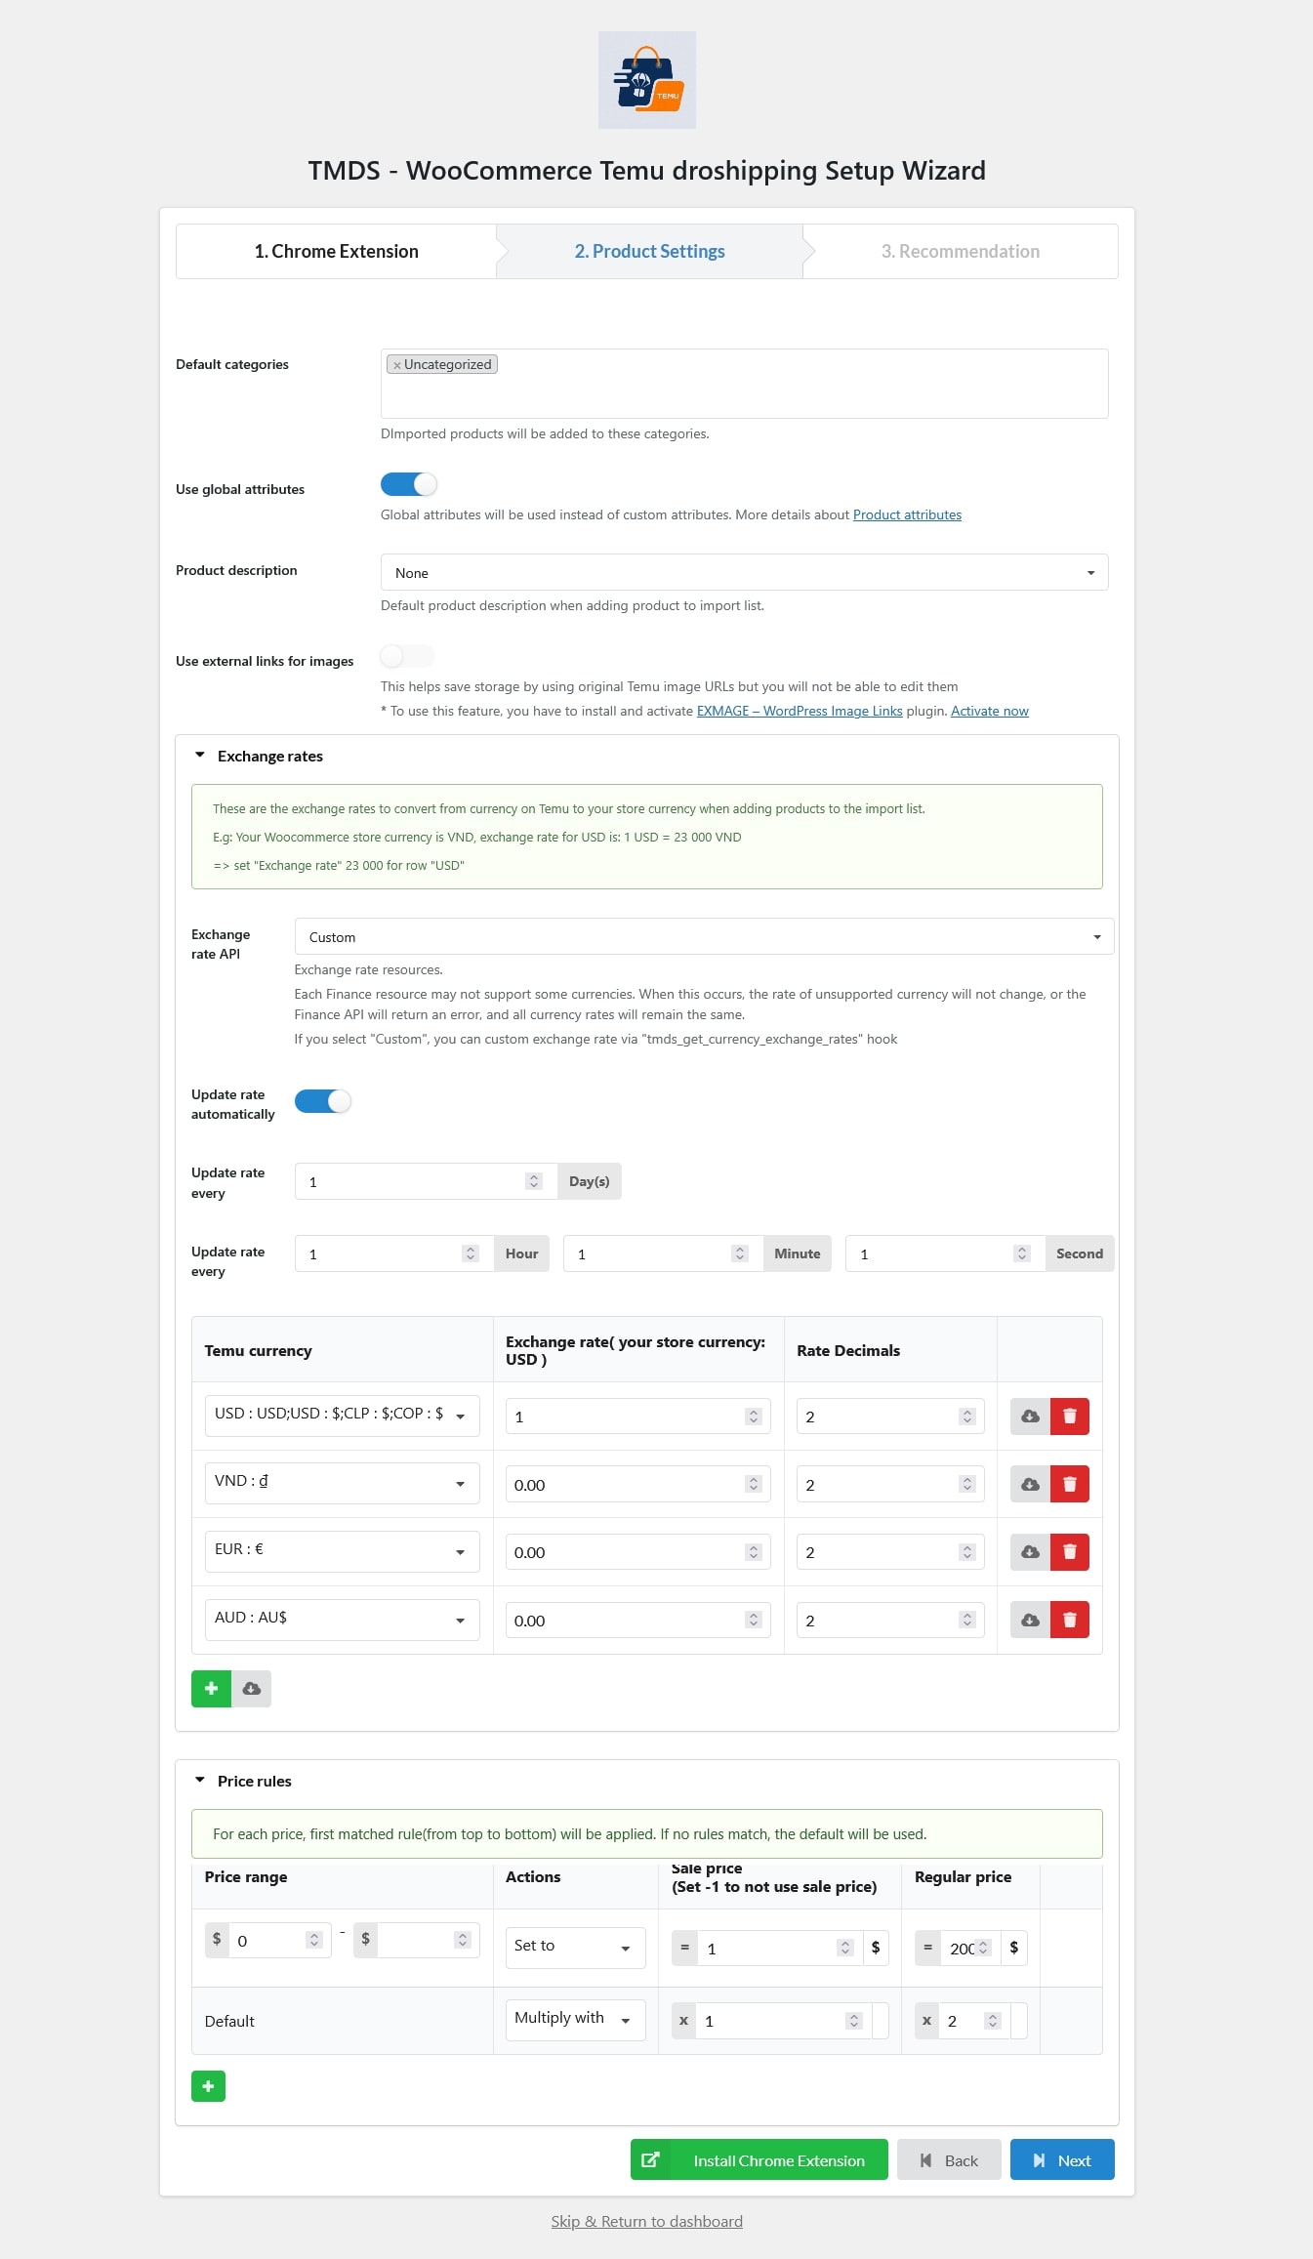Update all exchange rates with cloud button

[251, 1689]
